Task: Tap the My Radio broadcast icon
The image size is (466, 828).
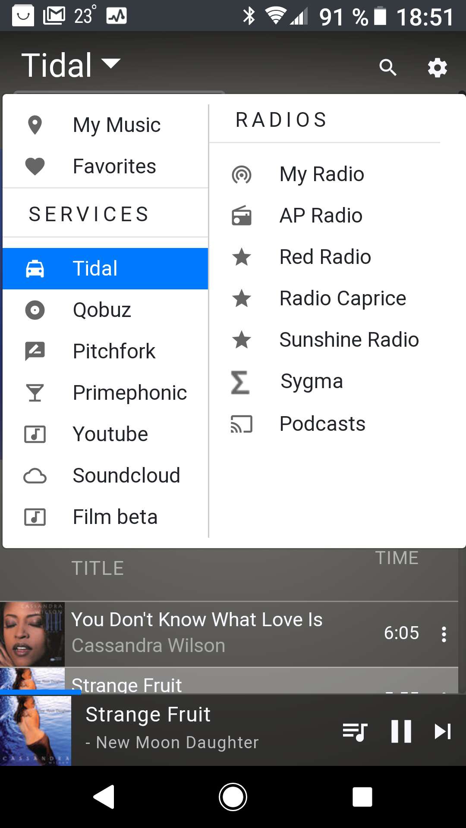Action: point(242,175)
